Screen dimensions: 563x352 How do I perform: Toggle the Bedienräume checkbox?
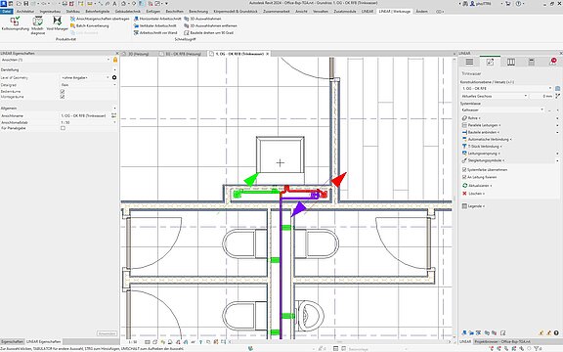[x=63, y=92]
